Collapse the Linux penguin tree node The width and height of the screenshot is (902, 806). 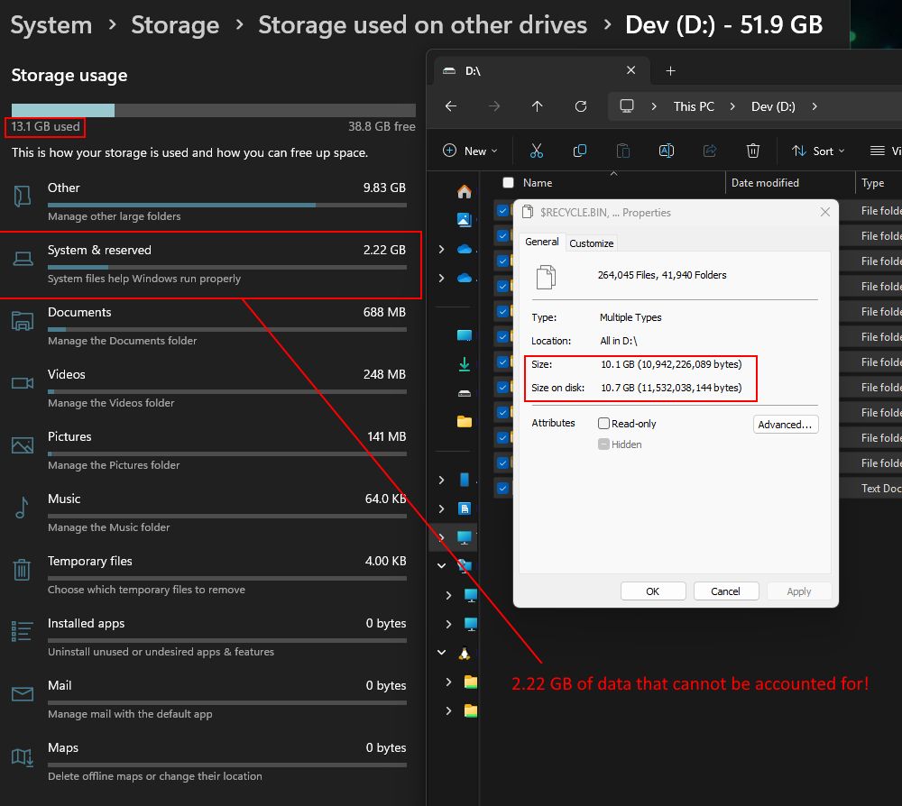coord(442,653)
